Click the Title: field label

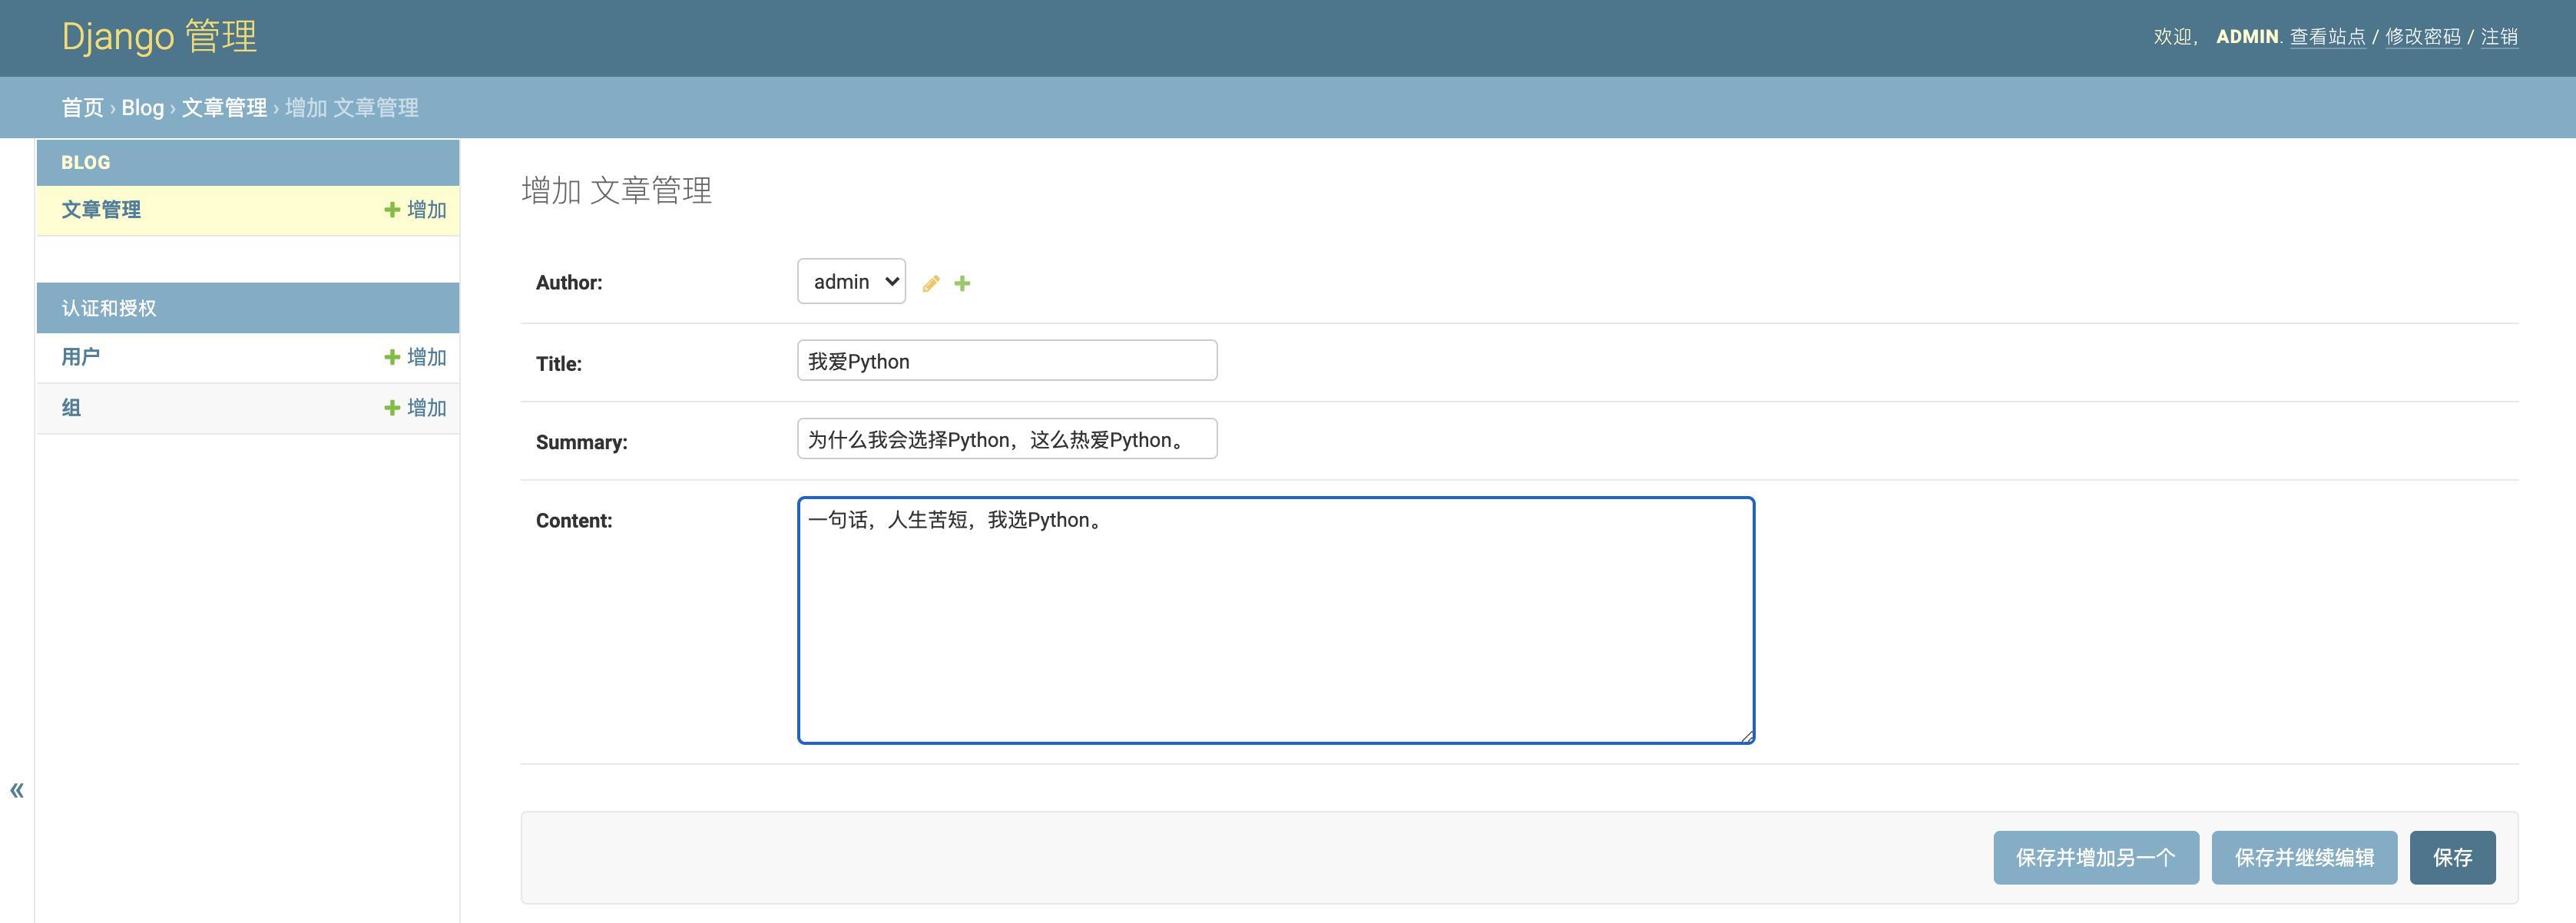pos(559,363)
